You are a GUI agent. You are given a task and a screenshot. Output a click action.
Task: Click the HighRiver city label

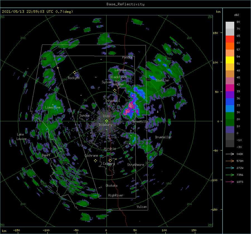coord(115,195)
